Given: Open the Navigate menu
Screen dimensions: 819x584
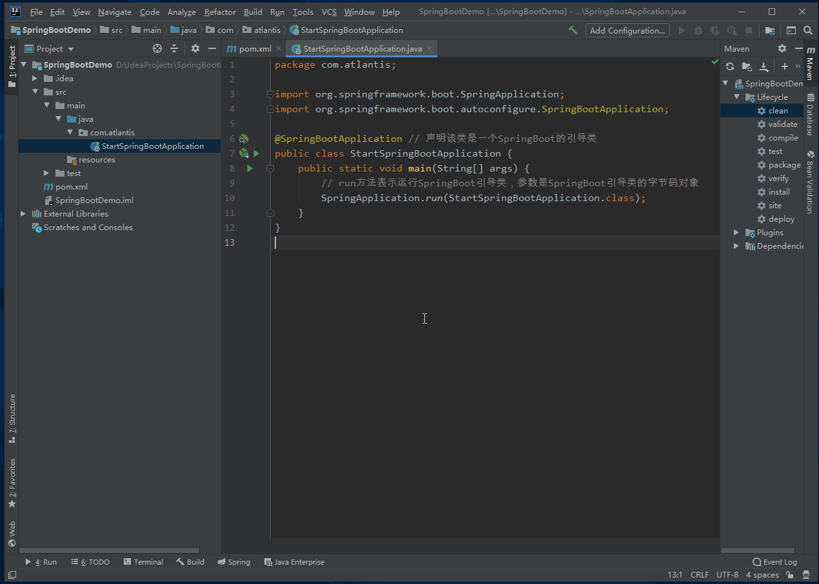Looking at the screenshot, I should click(115, 12).
